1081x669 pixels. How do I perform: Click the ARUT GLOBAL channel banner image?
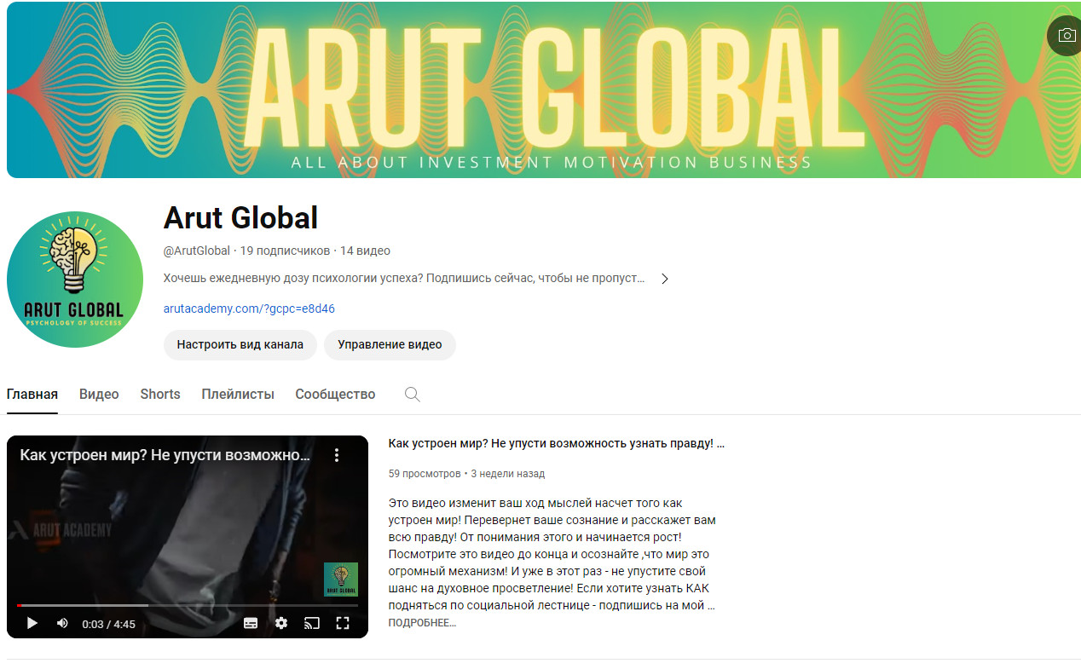[544, 89]
